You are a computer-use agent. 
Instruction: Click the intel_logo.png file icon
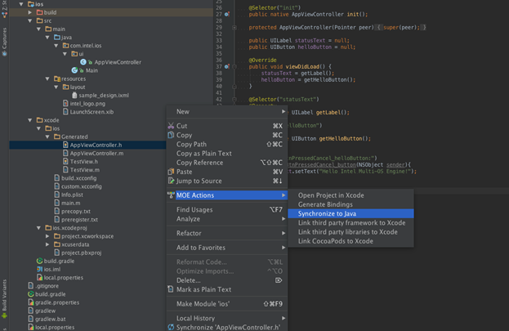click(65, 103)
